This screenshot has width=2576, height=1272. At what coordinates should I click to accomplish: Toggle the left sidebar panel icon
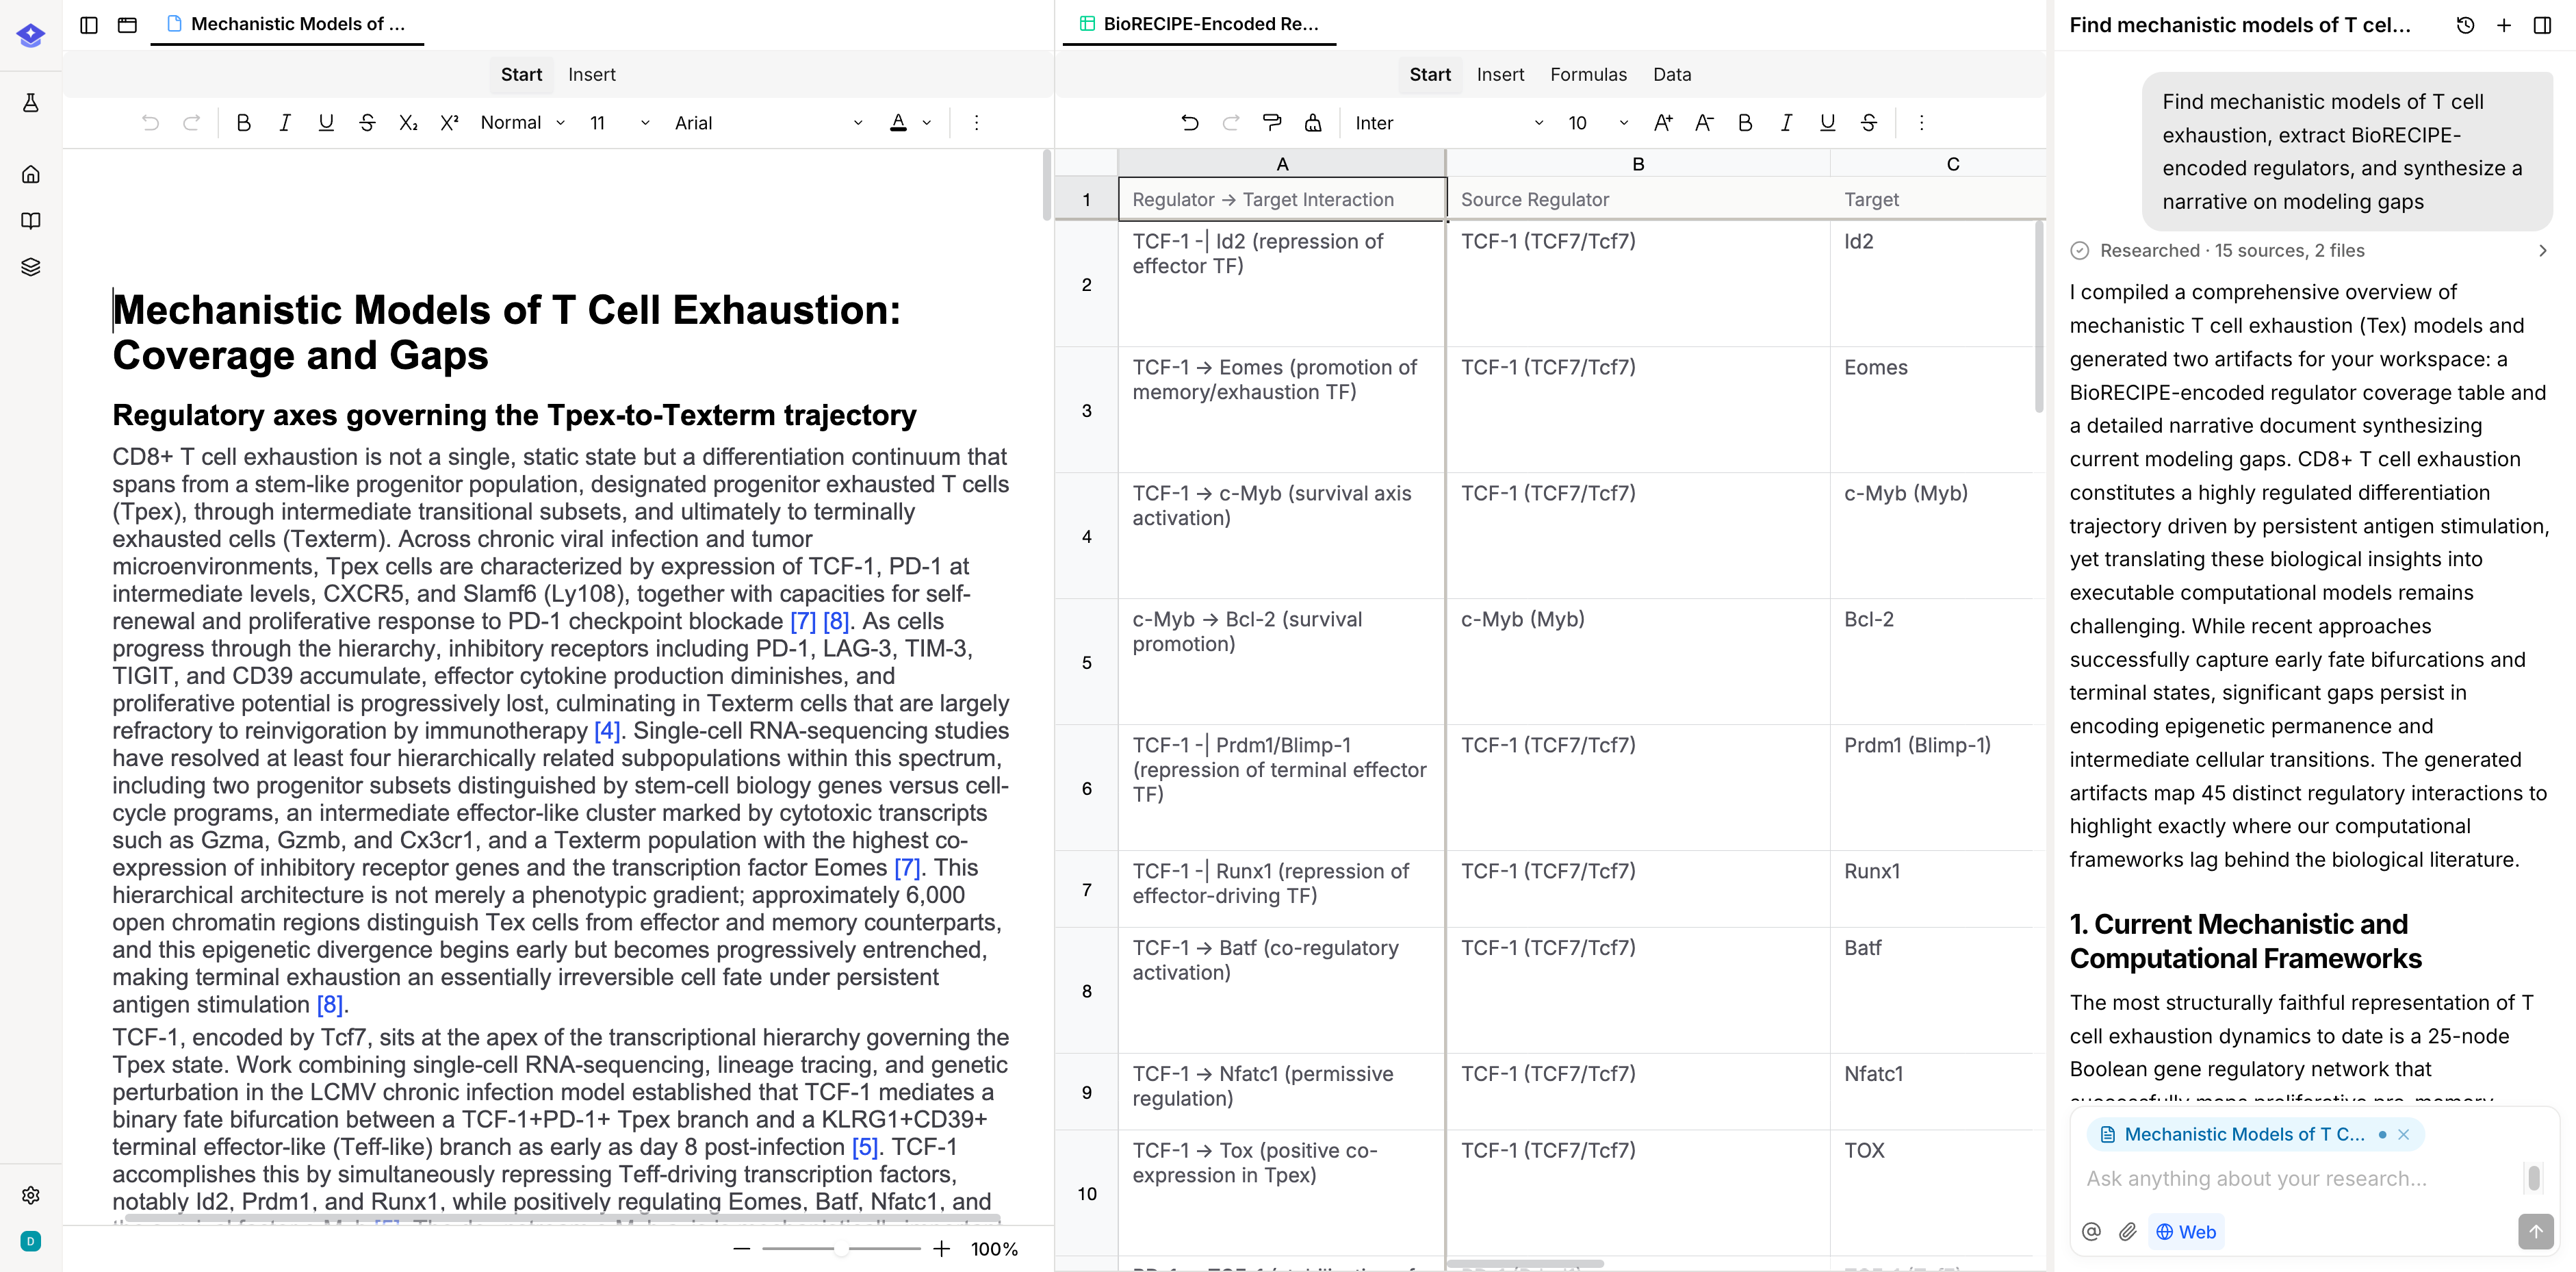point(89,25)
